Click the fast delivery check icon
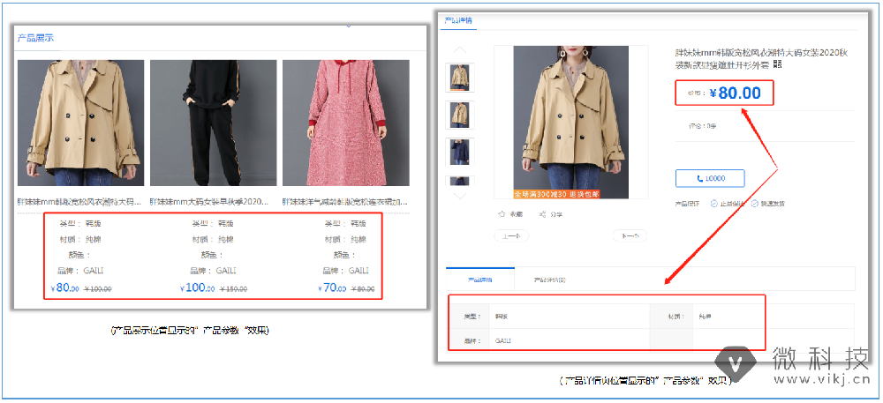The height and width of the screenshot is (403, 883). pyautogui.click(x=755, y=204)
